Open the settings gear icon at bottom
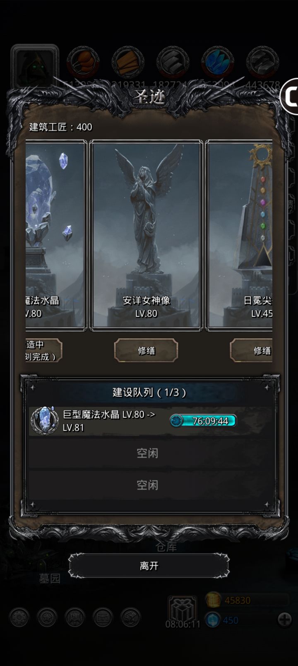 [19, 617]
